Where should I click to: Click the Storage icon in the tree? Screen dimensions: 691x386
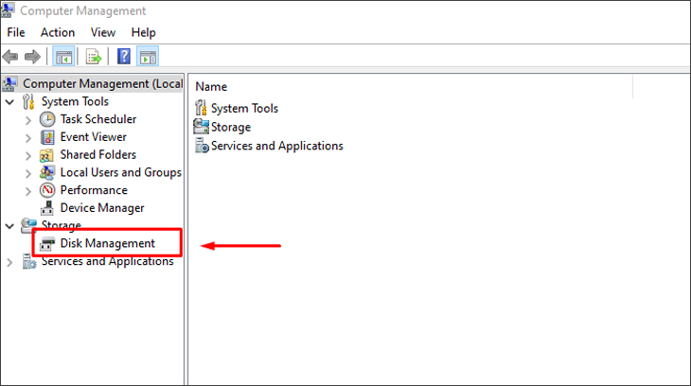(29, 225)
